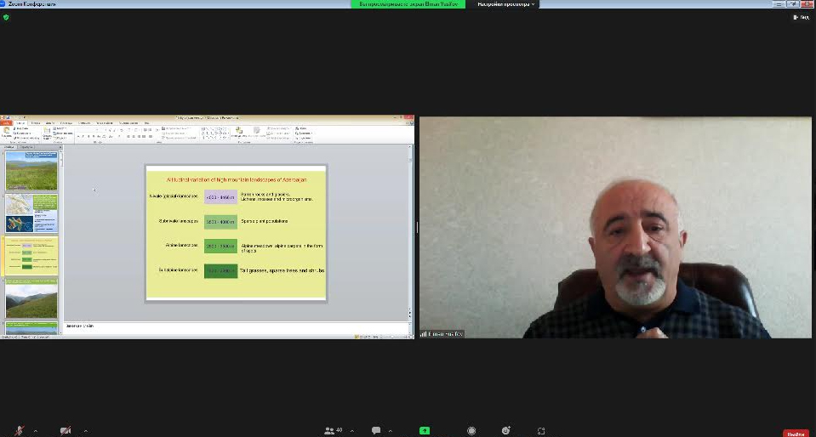The height and width of the screenshot is (437, 816).
Task: Open video options arrow beside the camera
Action: [86, 431]
